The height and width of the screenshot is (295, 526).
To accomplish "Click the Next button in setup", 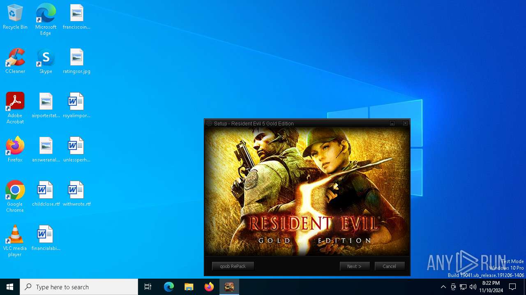I will click(x=355, y=266).
